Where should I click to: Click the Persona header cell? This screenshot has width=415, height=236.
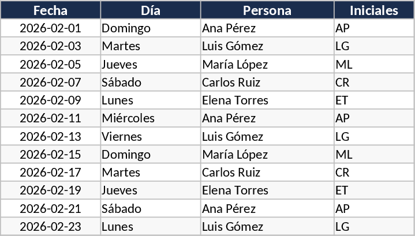point(267,10)
